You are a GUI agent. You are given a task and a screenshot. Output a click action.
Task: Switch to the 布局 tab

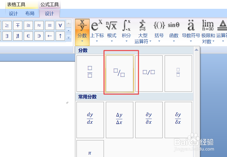[x=30, y=13]
